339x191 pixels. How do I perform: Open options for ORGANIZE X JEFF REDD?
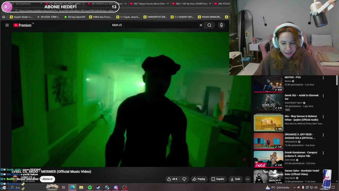(x=323, y=135)
